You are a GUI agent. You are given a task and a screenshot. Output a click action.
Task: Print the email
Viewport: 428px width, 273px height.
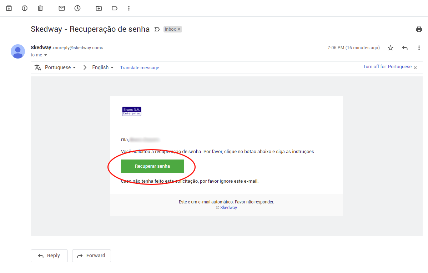pyautogui.click(x=419, y=29)
